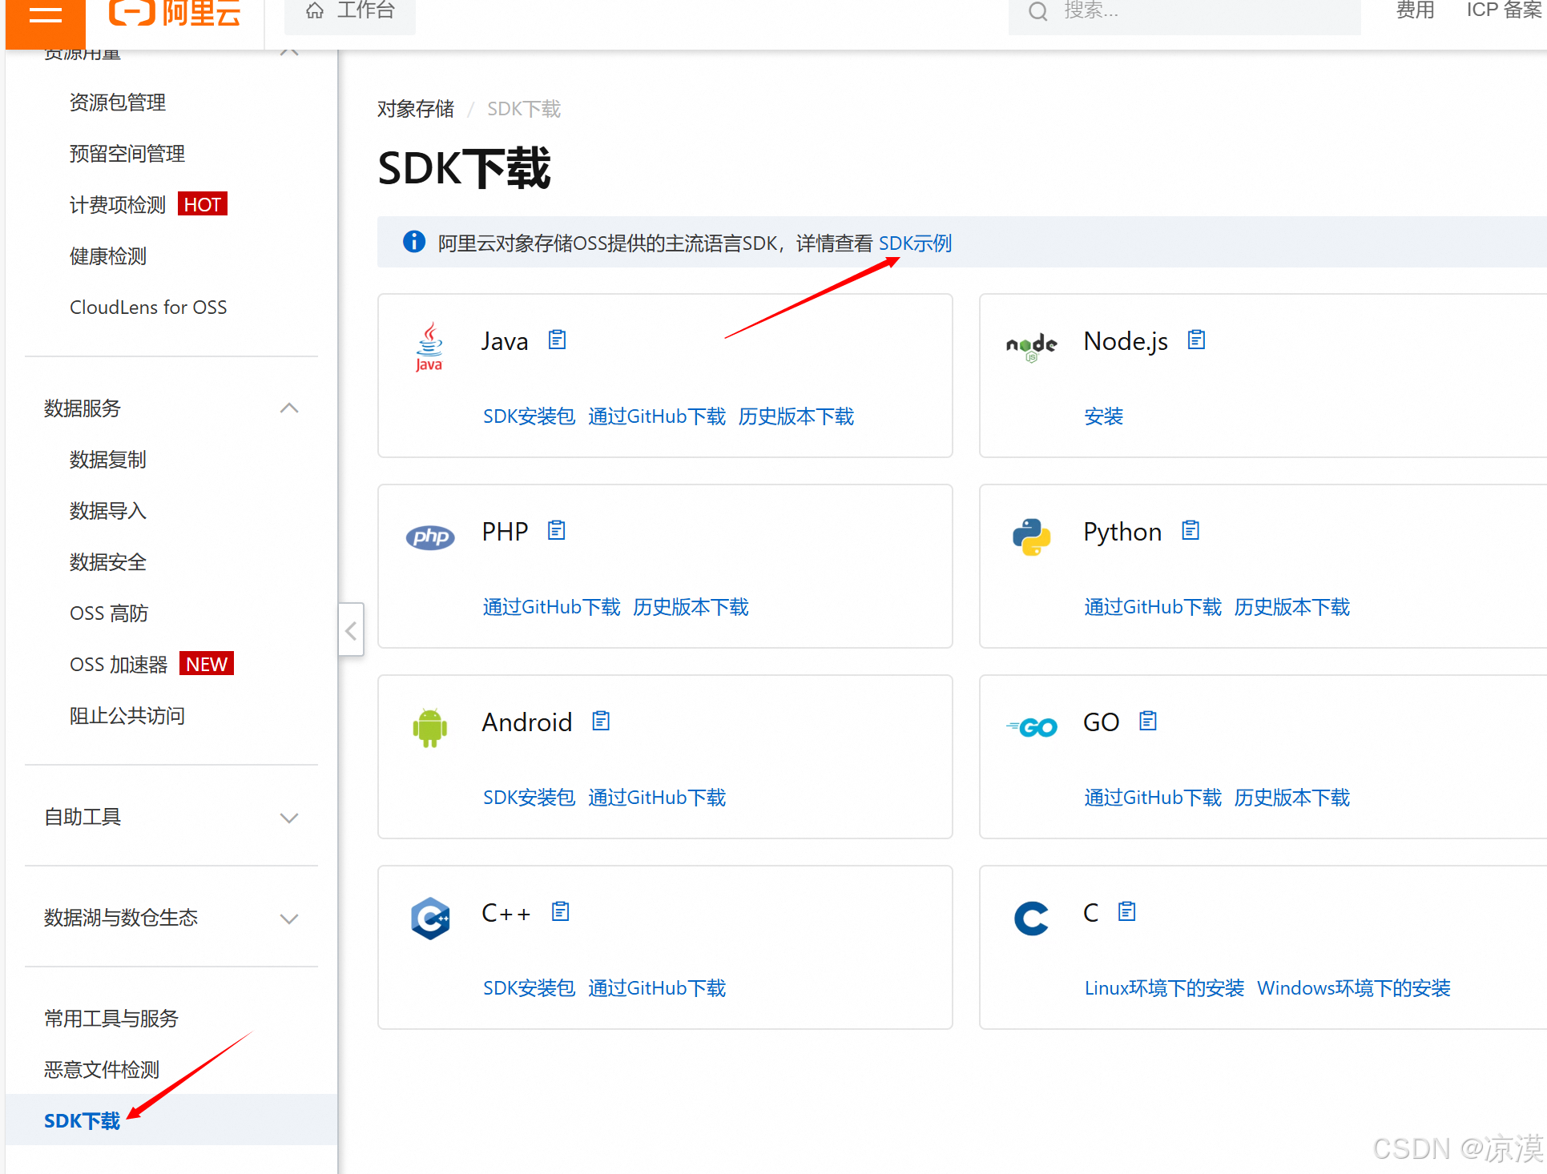The width and height of the screenshot is (1547, 1174).
Task: Select OSS 加速器 menu item
Action: click(x=119, y=665)
